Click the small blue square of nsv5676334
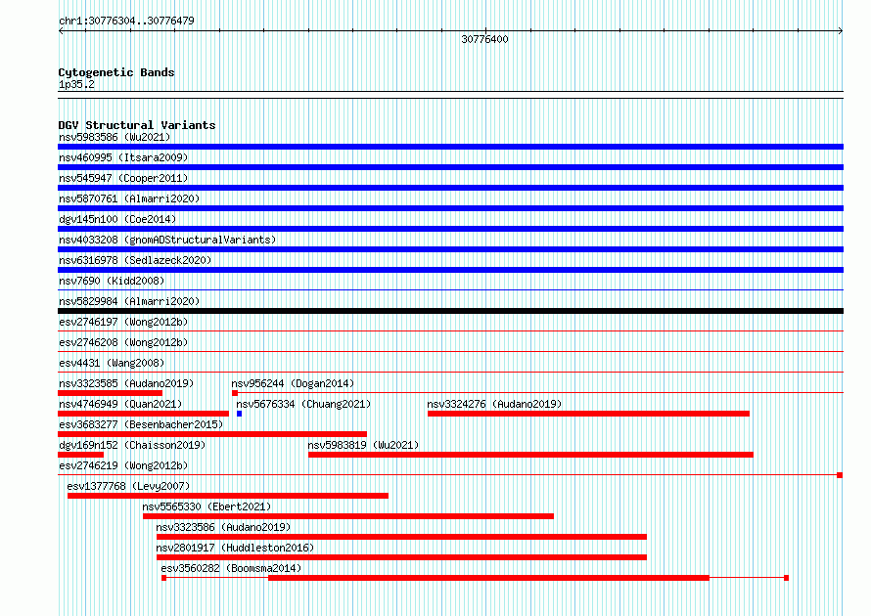This screenshot has height=616, width=871. pyautogui.click(x=240, y=414)
